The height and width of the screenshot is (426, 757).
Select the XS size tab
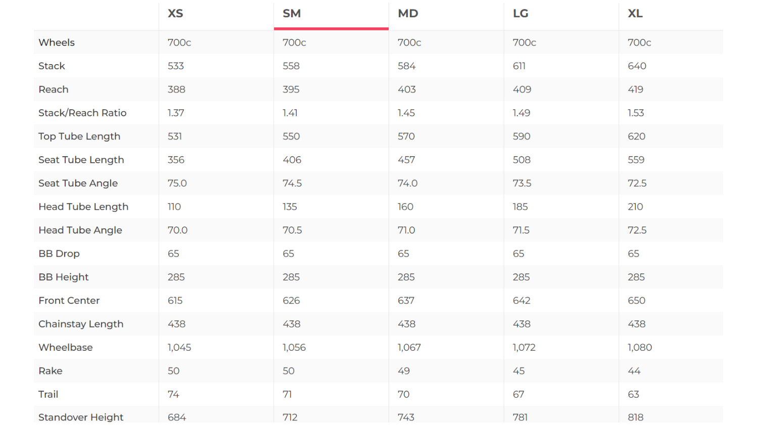coord(175,14)
